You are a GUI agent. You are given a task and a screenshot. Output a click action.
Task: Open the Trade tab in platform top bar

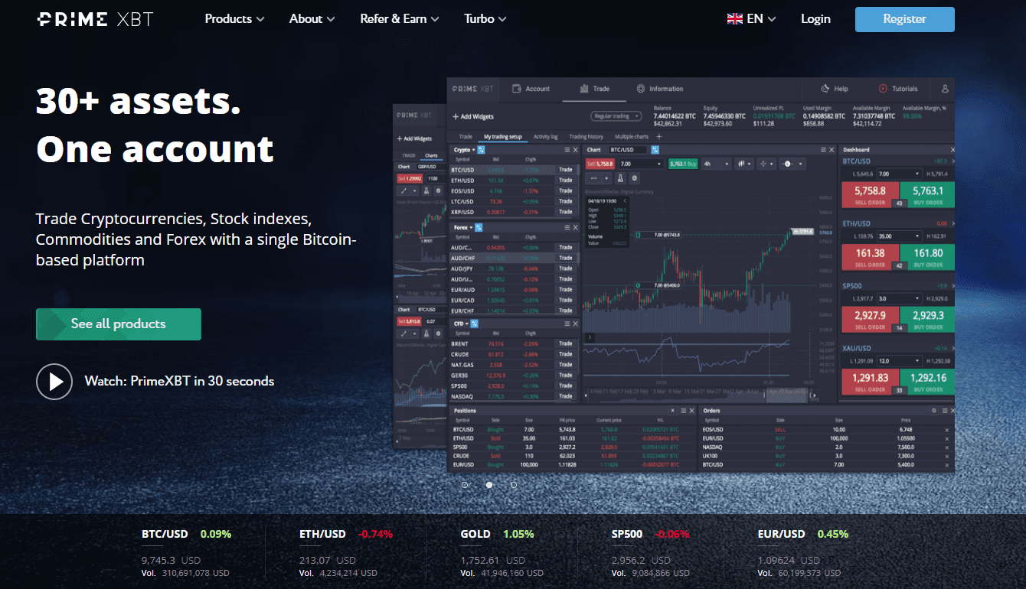click(594, 89)
